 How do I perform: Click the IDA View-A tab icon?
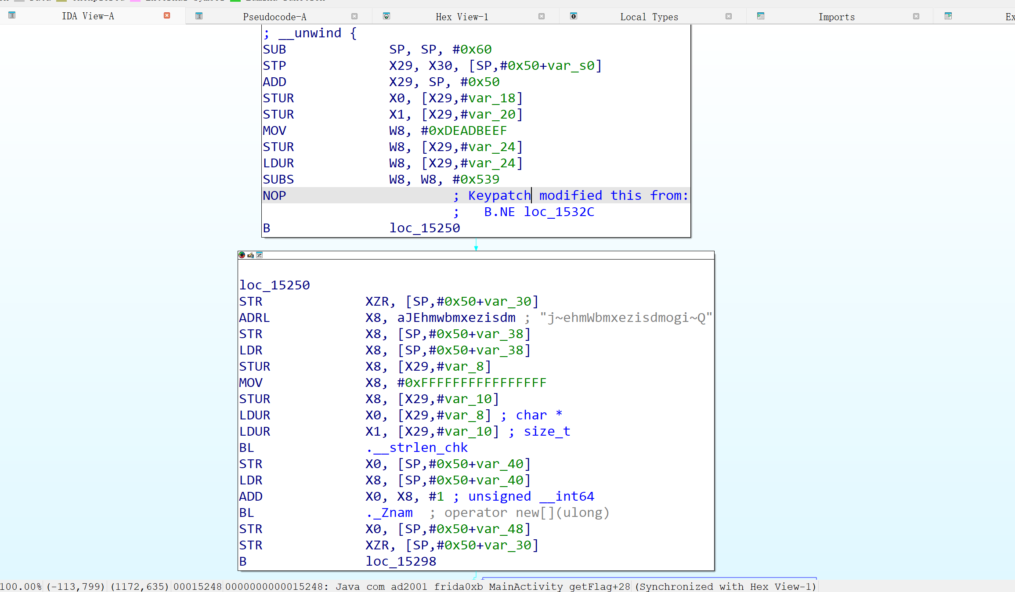12,15
